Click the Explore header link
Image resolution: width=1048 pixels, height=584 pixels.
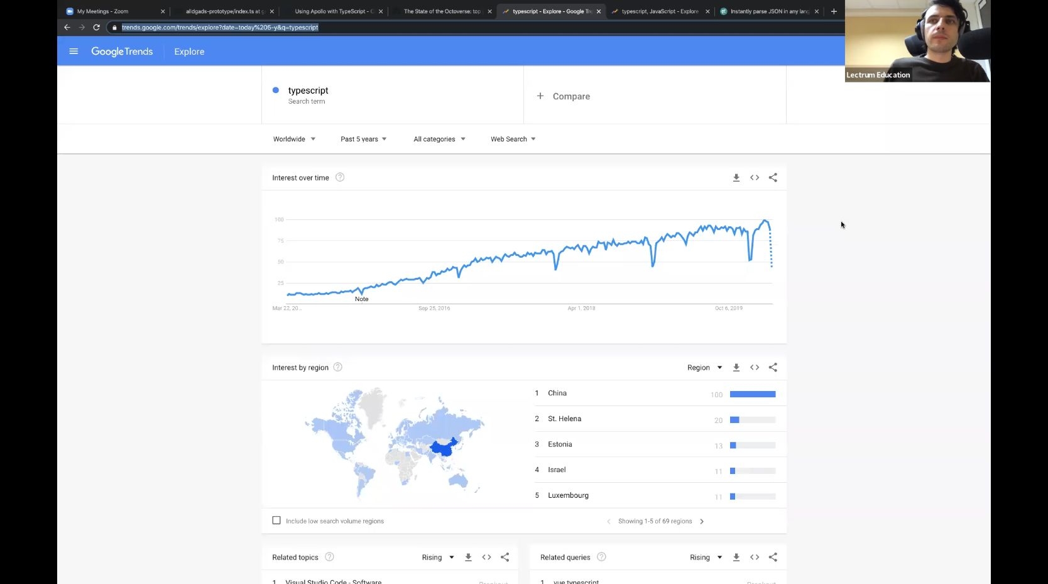[x=189, y=52]
